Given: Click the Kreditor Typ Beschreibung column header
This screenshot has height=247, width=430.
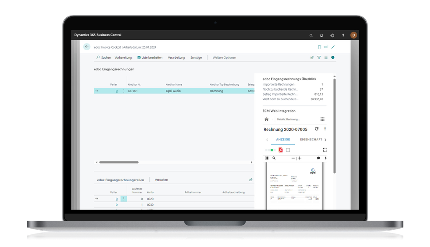Looking at the screenshot, I should click(224, 85).
